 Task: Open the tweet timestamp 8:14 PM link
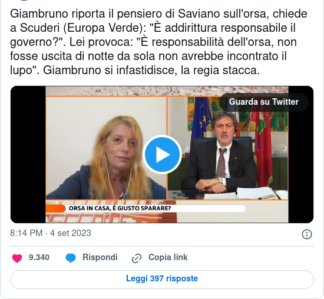coord(51,233)
